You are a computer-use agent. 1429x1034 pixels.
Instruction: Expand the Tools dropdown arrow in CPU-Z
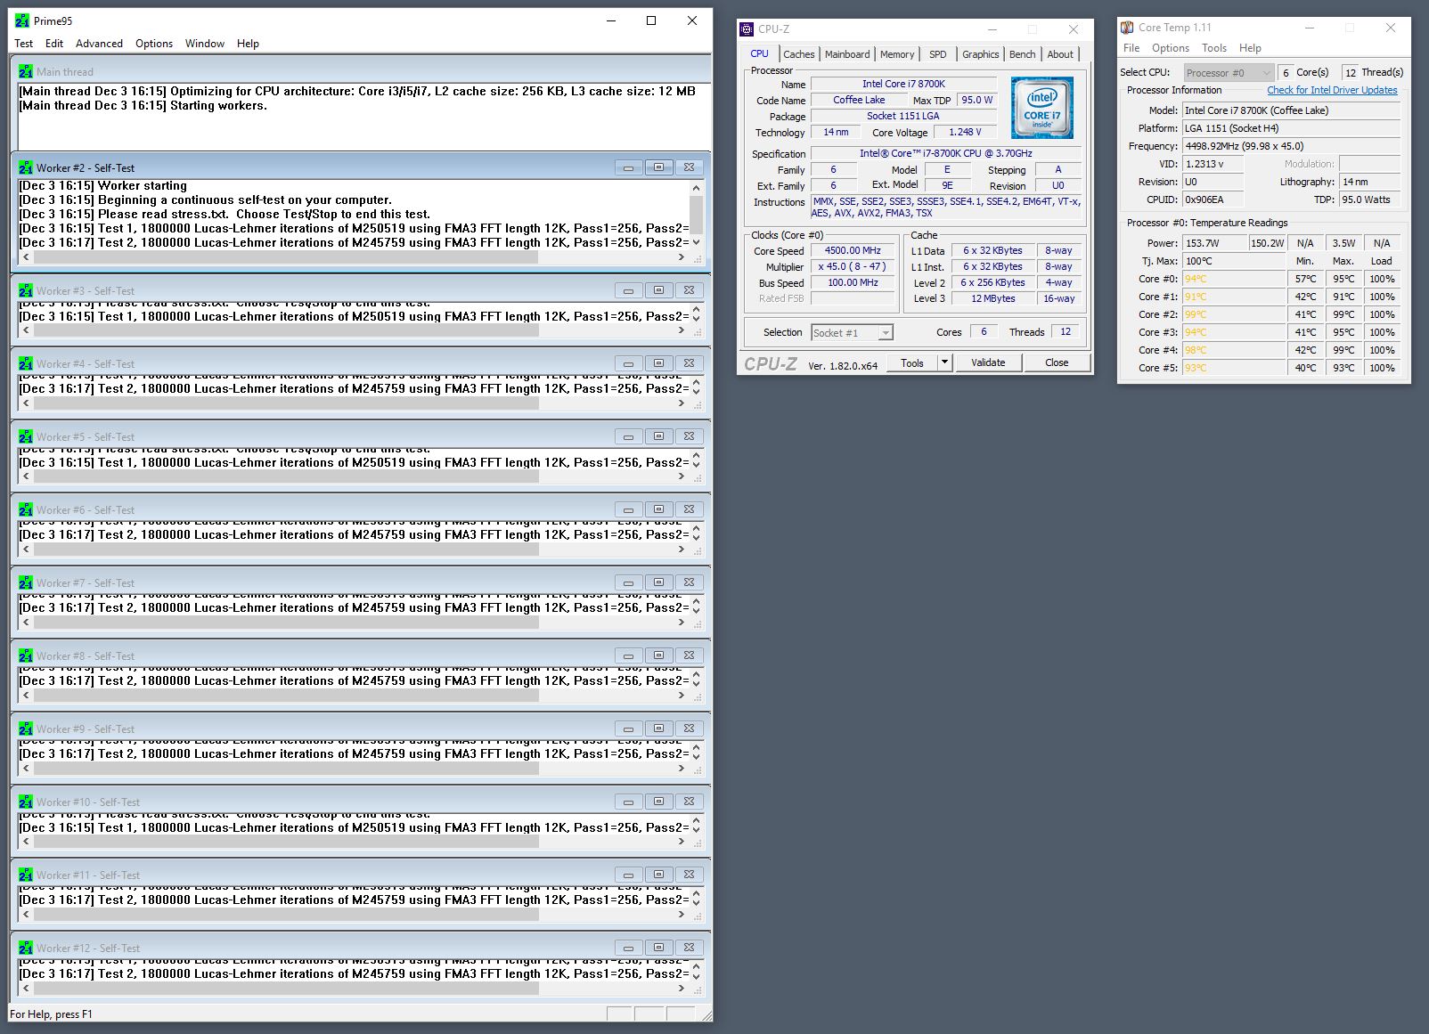pyautogui.click(x=945, y=362)
